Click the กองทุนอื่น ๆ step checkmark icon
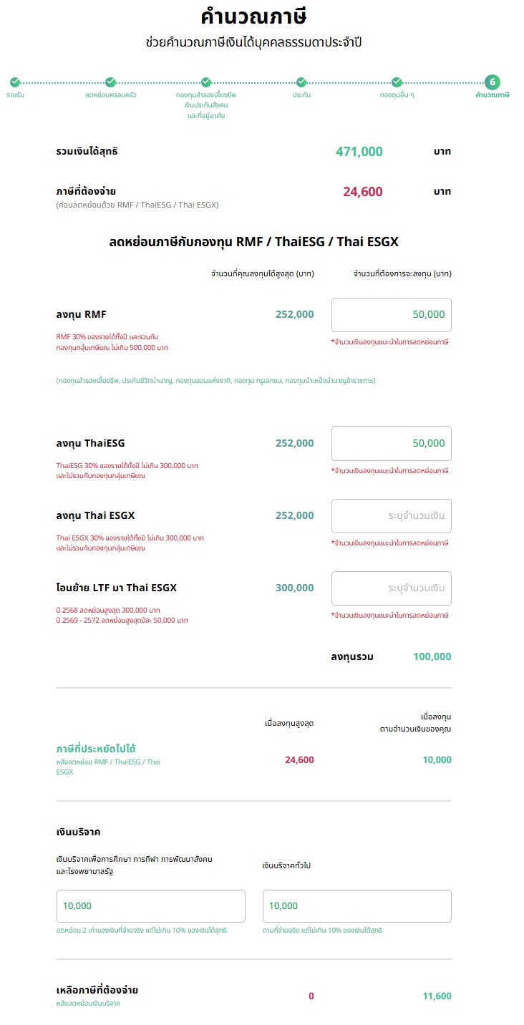Viewport: 524px width, 1025px height. tap(397, 82)
